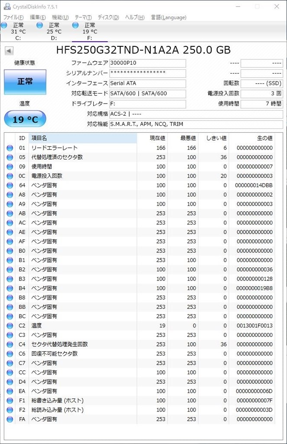Click the CrystalDiskInfo app icon in title bar

(x=7, y=6)
